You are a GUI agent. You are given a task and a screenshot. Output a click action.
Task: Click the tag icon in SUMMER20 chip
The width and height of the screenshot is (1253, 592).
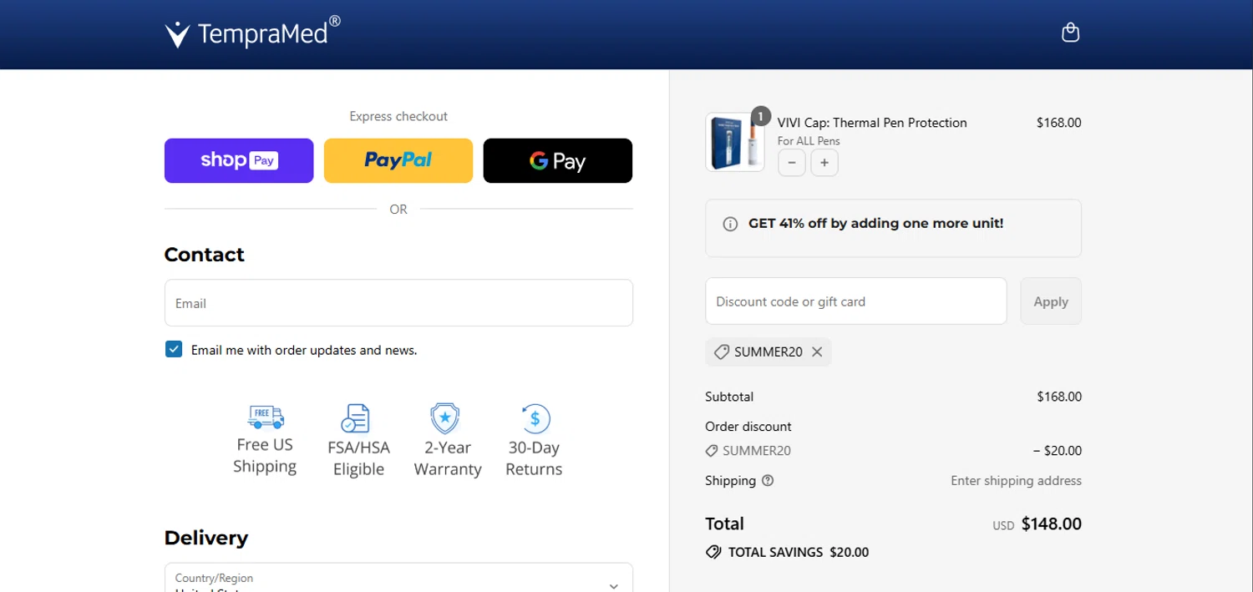(722, 352)
